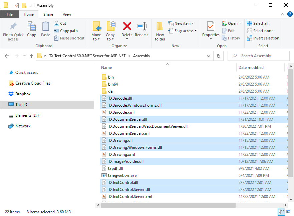Click Select all in the ribbon

point(258,23)
